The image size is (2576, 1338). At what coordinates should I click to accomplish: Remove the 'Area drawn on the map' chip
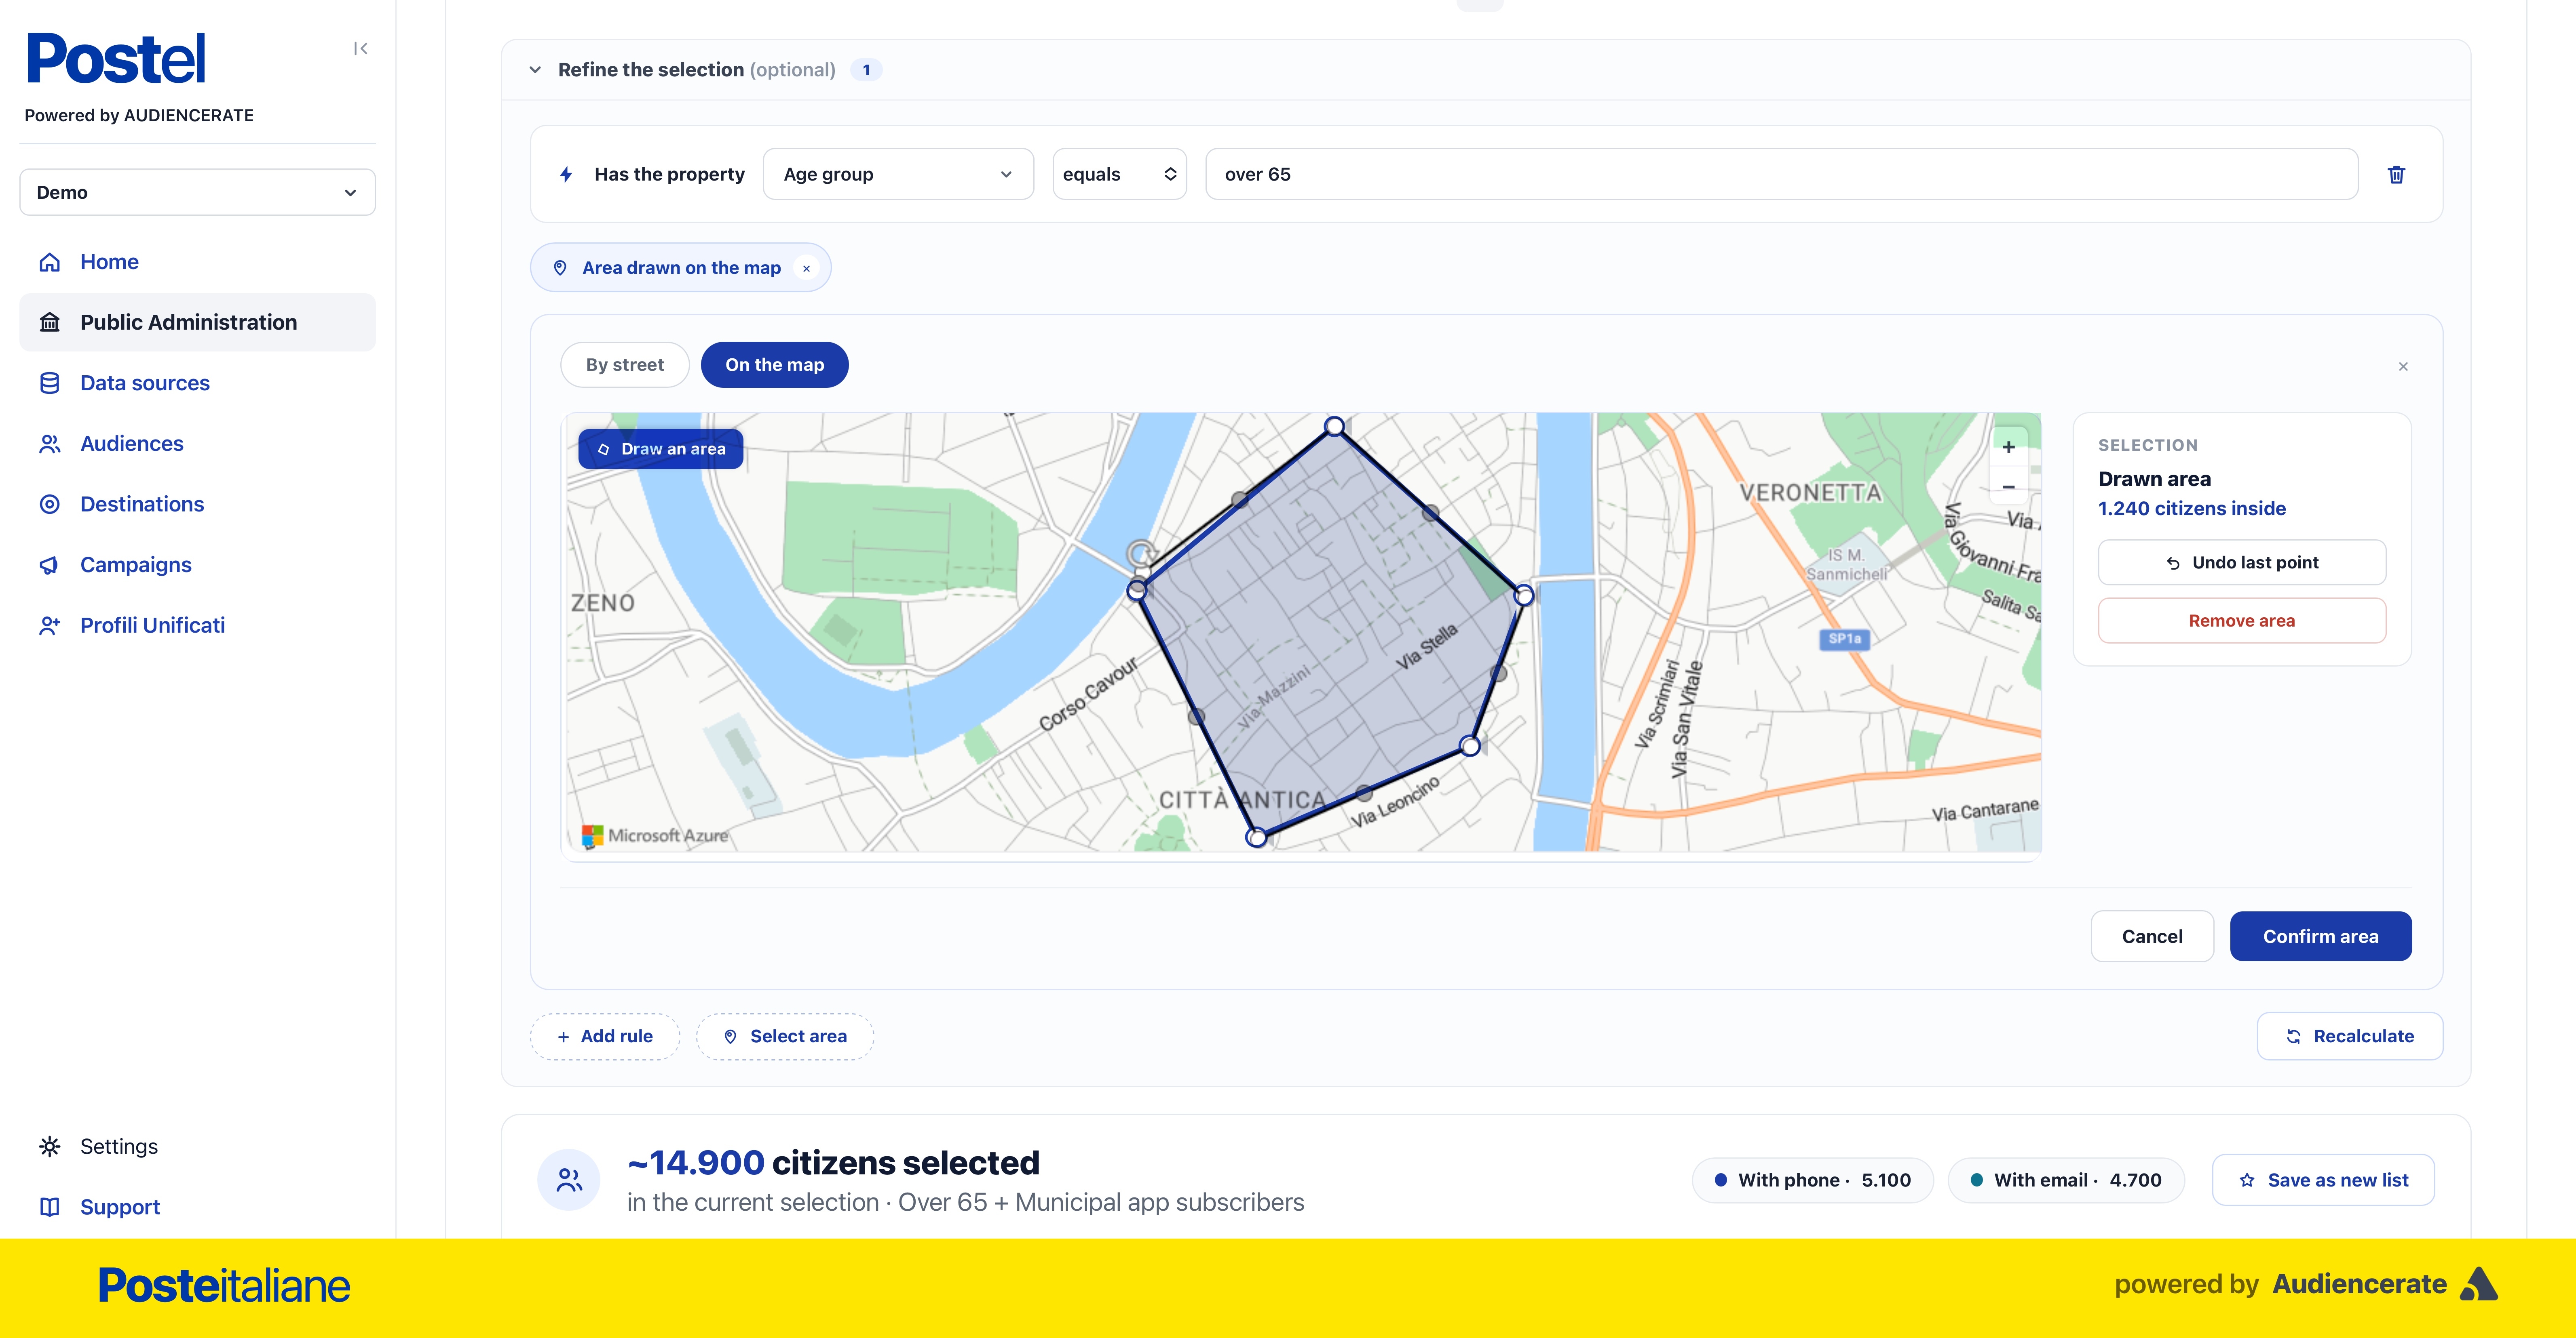coord(806,269)
